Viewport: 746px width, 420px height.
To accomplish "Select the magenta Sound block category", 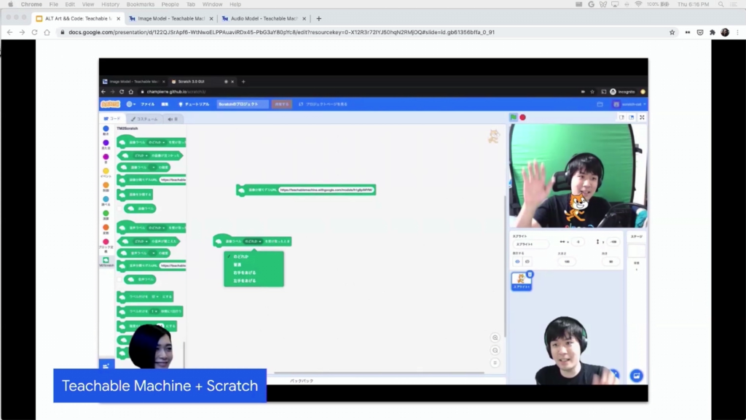I will pyautogui.click(x=106, y=158).
